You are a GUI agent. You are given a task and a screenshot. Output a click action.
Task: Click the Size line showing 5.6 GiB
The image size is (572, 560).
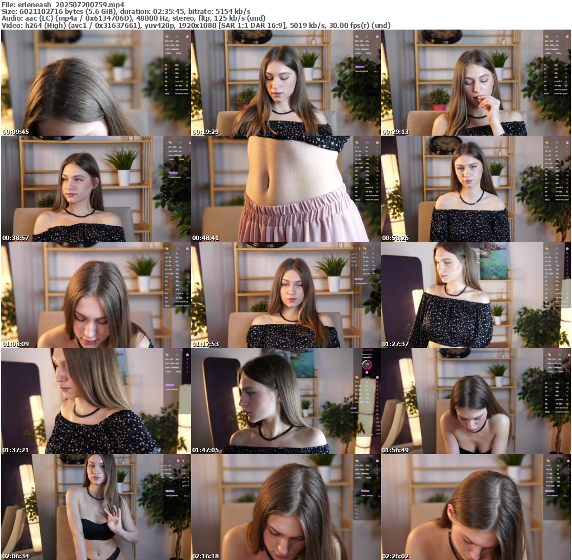tap(126, 12)
